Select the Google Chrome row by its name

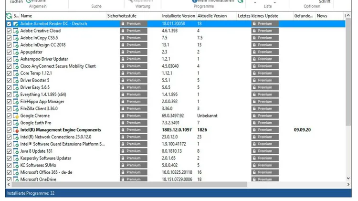tap(35, 116)
